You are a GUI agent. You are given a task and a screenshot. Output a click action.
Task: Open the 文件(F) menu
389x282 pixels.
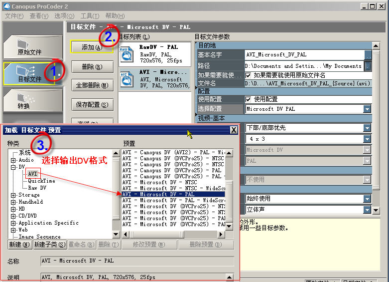[x=14, y=16]
